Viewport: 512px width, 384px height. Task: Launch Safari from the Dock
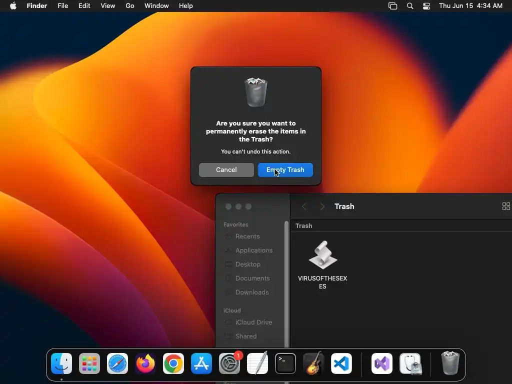[x=117, y=363]
